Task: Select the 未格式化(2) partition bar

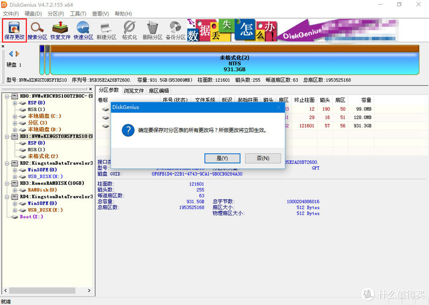Action: click(x=234, y=64)
